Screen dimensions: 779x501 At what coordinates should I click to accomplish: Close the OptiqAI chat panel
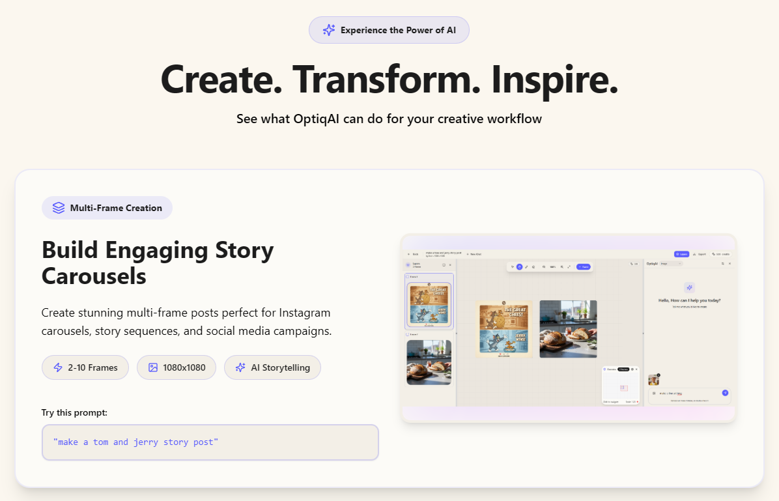pos(729,263)
